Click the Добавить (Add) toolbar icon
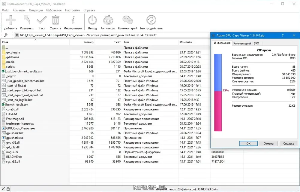This screenshot has height=192, width=300. click(x=10, y=20)
